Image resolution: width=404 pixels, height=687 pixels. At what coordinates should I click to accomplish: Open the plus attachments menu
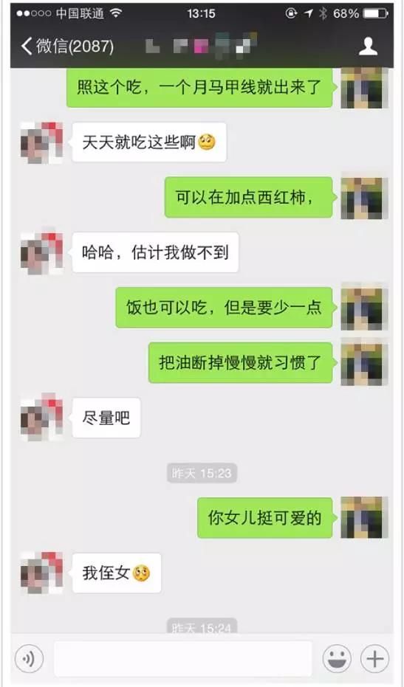click(x=374, y=658)
